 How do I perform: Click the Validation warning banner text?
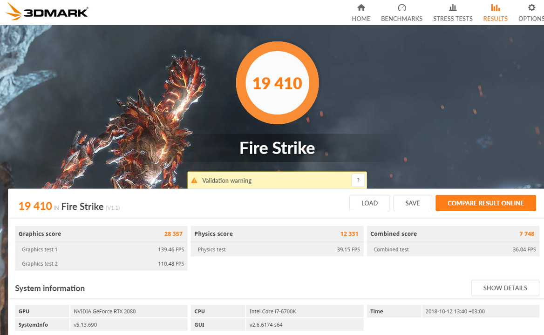pos(227,181)
